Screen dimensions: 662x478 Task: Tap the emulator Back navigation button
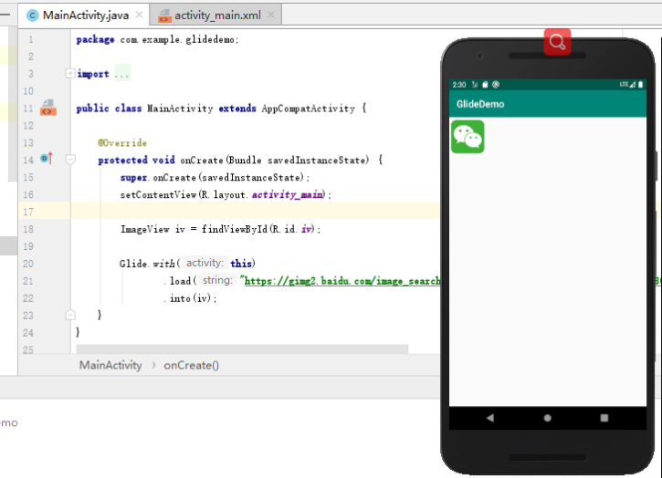click(490, 418)
